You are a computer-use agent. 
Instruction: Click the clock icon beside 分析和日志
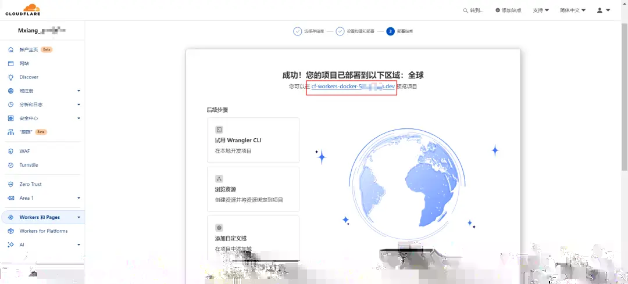tap(11, 105)
